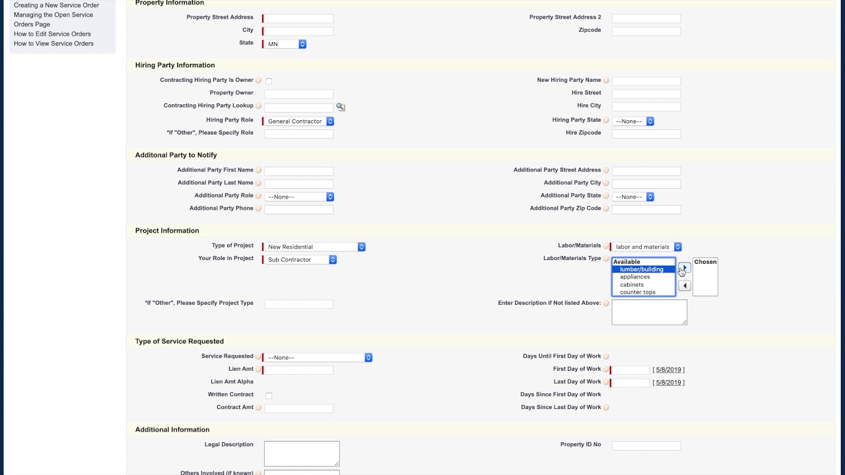
Task: Select counter tops in the Available list
Action: pyautogui.click(x=644, y=292)
